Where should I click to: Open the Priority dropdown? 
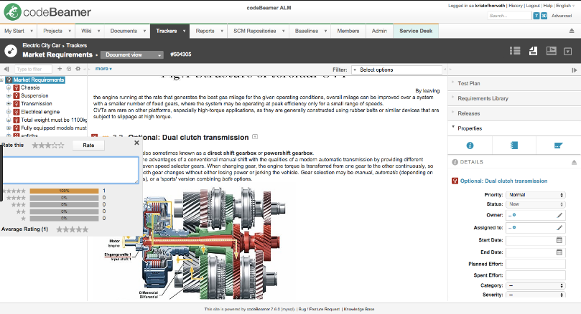click(x=535, y=194)
